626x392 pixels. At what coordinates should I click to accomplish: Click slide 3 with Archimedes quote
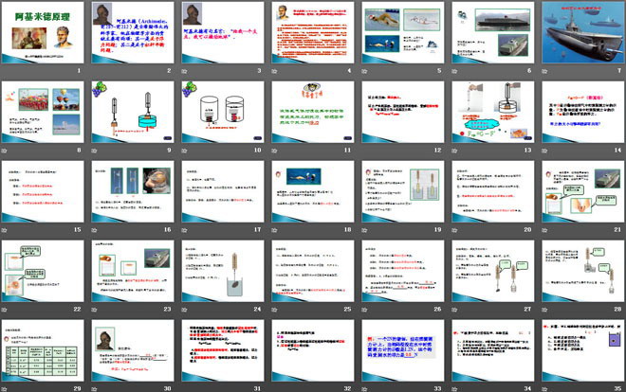(x=220, y=34)
